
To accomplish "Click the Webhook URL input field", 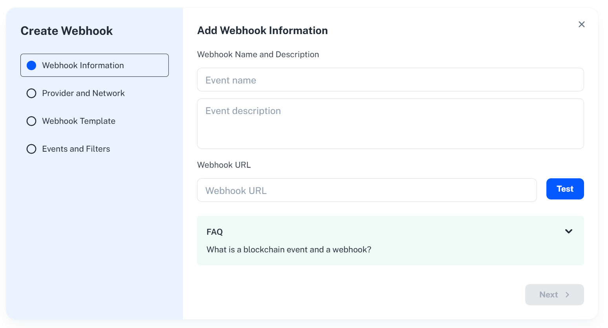I will click(367, 190).
